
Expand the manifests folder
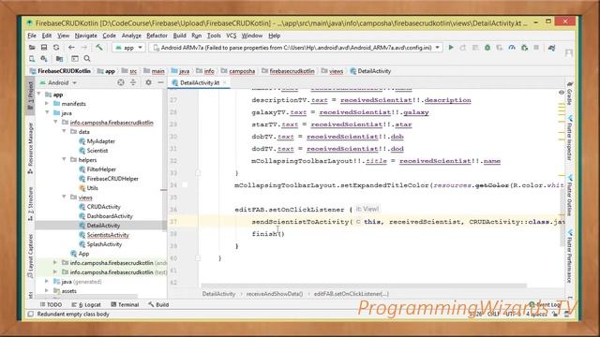point(47,104)
